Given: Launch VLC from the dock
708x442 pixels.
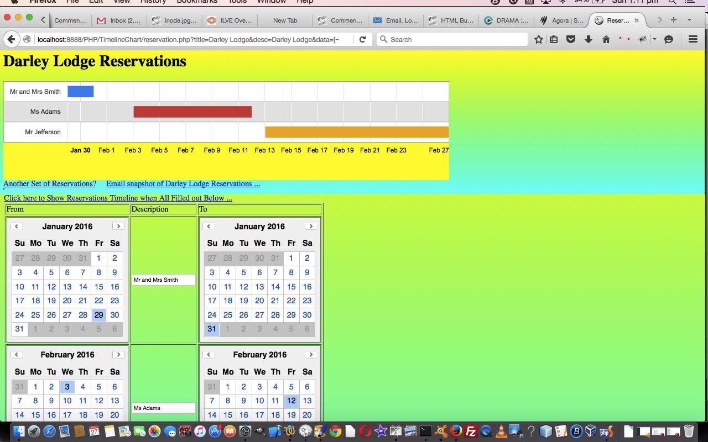Looking at the screenshot, I should coord(501,431).
